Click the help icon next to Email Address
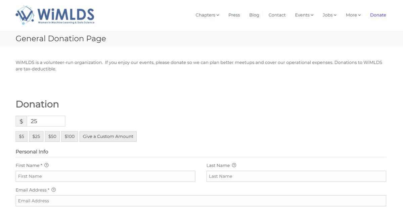 point(53,190)
